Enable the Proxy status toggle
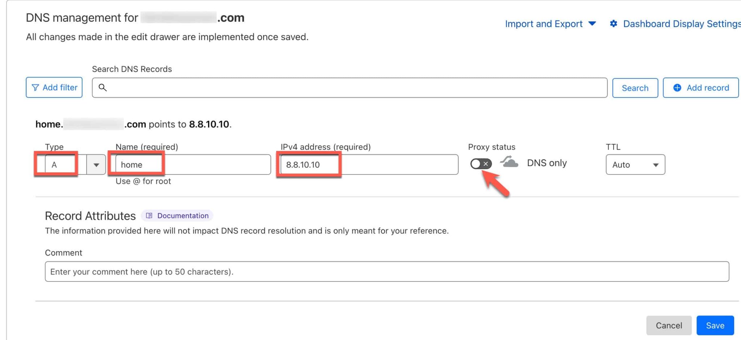The image size is (741, 340). pos(481,164)
